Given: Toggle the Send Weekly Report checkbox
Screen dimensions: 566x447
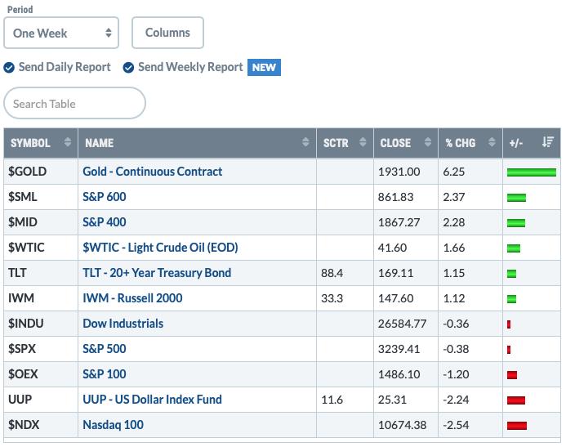Looking at the screenshot, I should [x=128, y=68].
